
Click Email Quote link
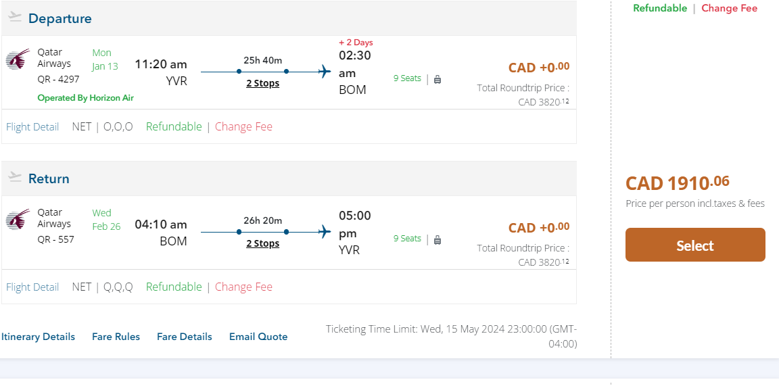pos(258,337)
